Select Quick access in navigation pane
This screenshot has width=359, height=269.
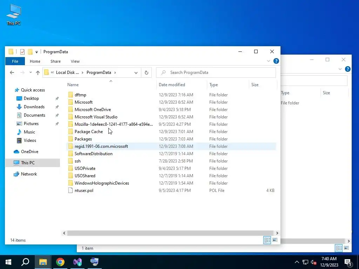(33, 90)
